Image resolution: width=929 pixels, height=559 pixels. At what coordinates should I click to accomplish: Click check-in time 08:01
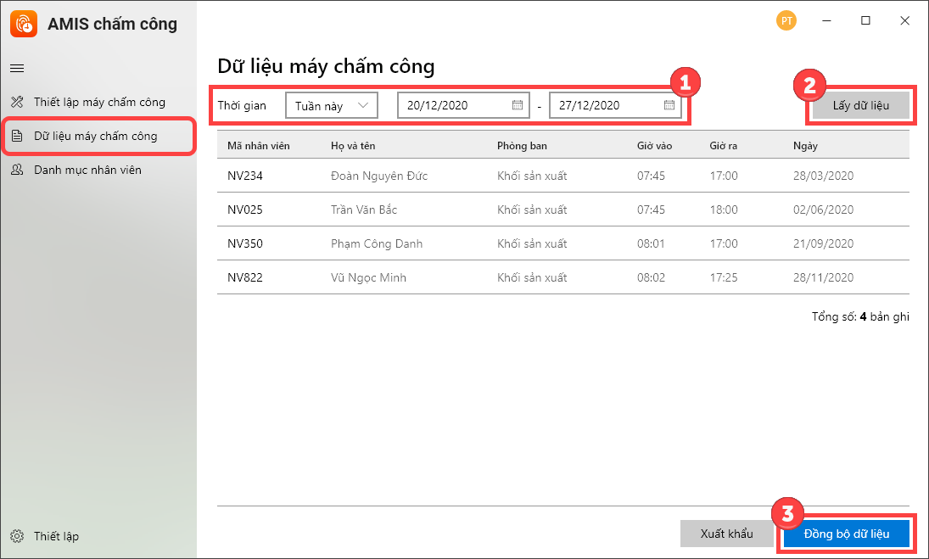(x=651, y=243)
